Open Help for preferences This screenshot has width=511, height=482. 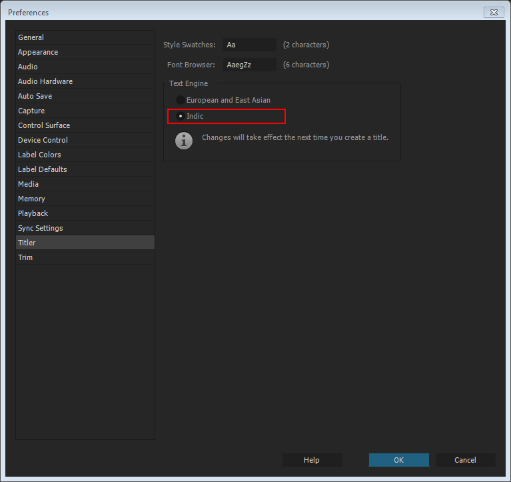312,460
